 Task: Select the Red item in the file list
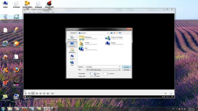click(x=88, y=49)
